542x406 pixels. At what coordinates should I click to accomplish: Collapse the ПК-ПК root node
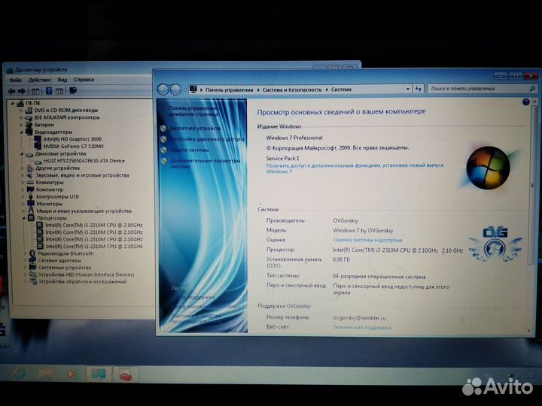click(x=13, y=103)
